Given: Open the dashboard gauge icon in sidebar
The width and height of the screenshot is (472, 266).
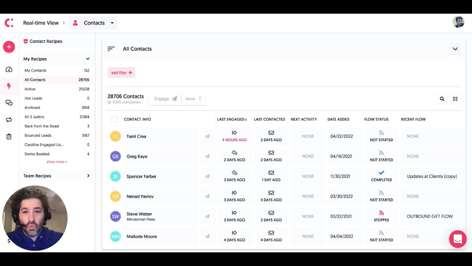Looking at the screenshot, I should point(9,69).
